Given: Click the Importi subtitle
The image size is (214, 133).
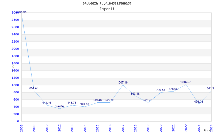Looking at the screenshot, I should tap(107, 9).
